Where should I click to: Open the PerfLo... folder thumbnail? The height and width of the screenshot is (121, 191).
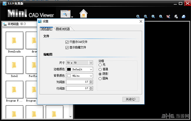(31, 65)
